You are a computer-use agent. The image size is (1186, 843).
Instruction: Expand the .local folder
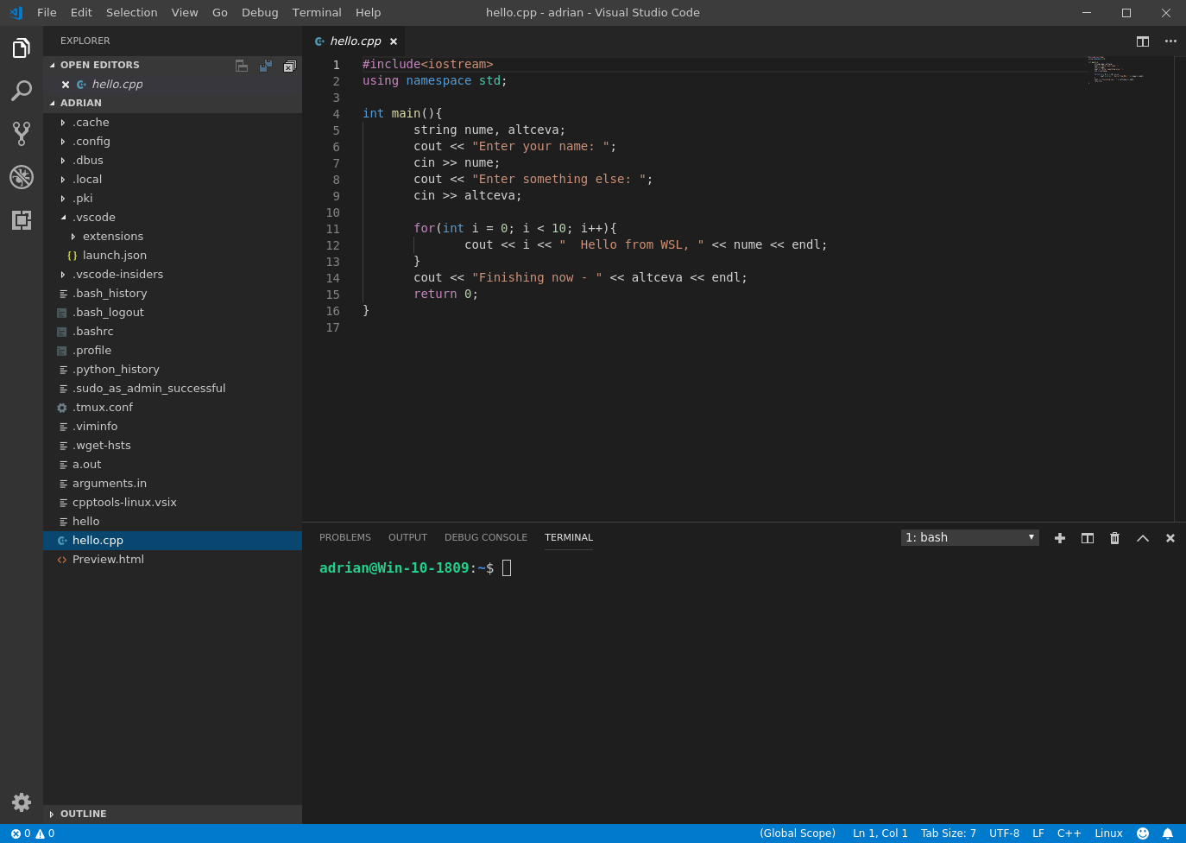63,180
